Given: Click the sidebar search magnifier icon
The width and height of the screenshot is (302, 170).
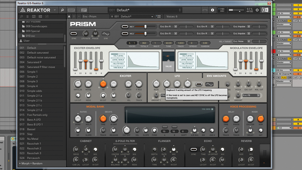Looking at the screenshot, I should pos(22,17).
